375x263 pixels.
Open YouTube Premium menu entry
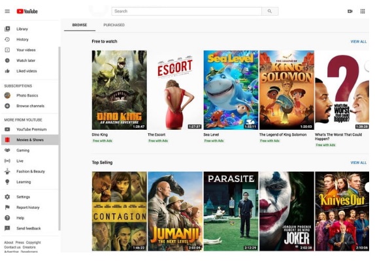[30, 129]
